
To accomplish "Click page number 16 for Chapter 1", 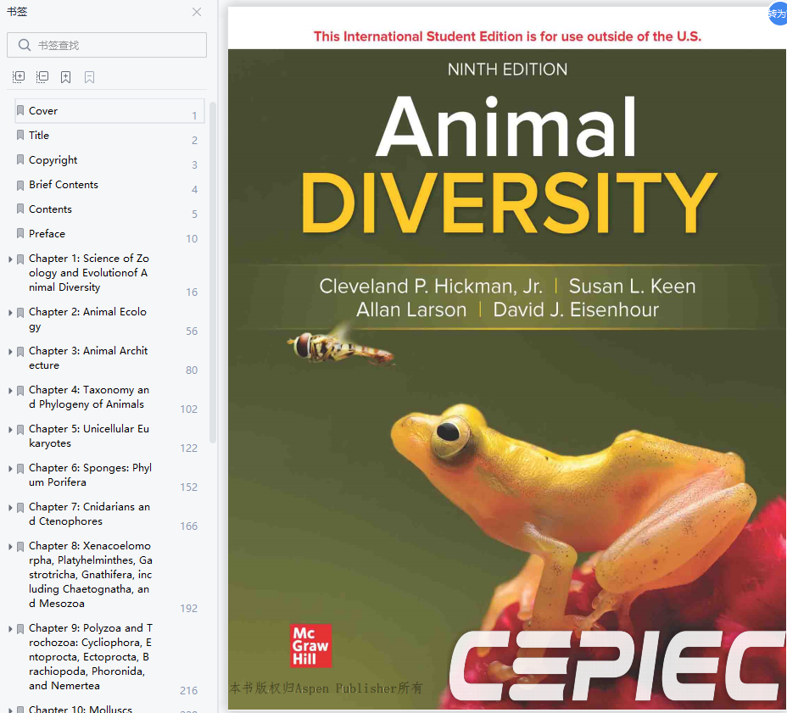I will coord(192,292).
